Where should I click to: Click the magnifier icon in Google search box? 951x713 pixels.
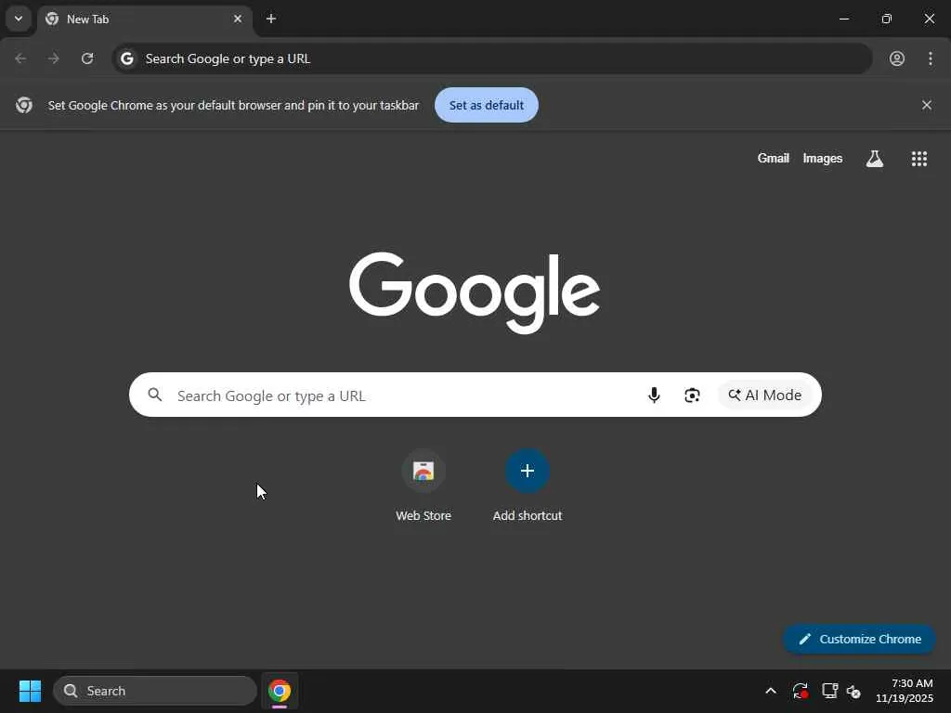tap(155, 395)
